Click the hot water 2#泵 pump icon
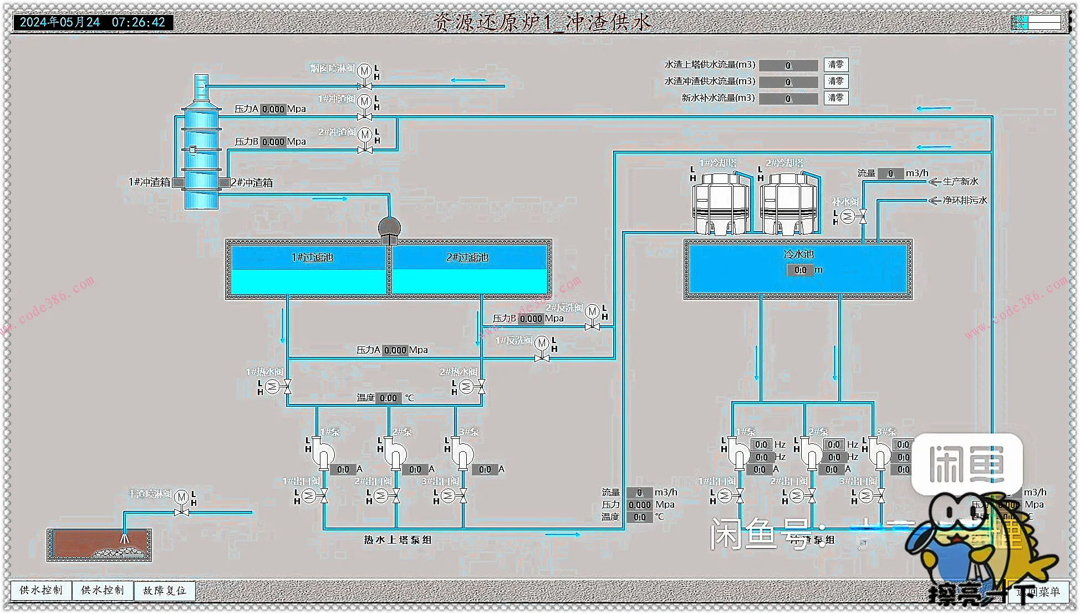 pos(395,453)
